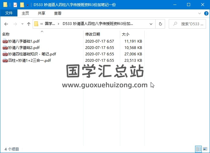Image resolution: width=210 pixels, height=153 pixels.
Task: Open the Customize Quick Access Toolbar dropdown
Action: pos(28,5)
